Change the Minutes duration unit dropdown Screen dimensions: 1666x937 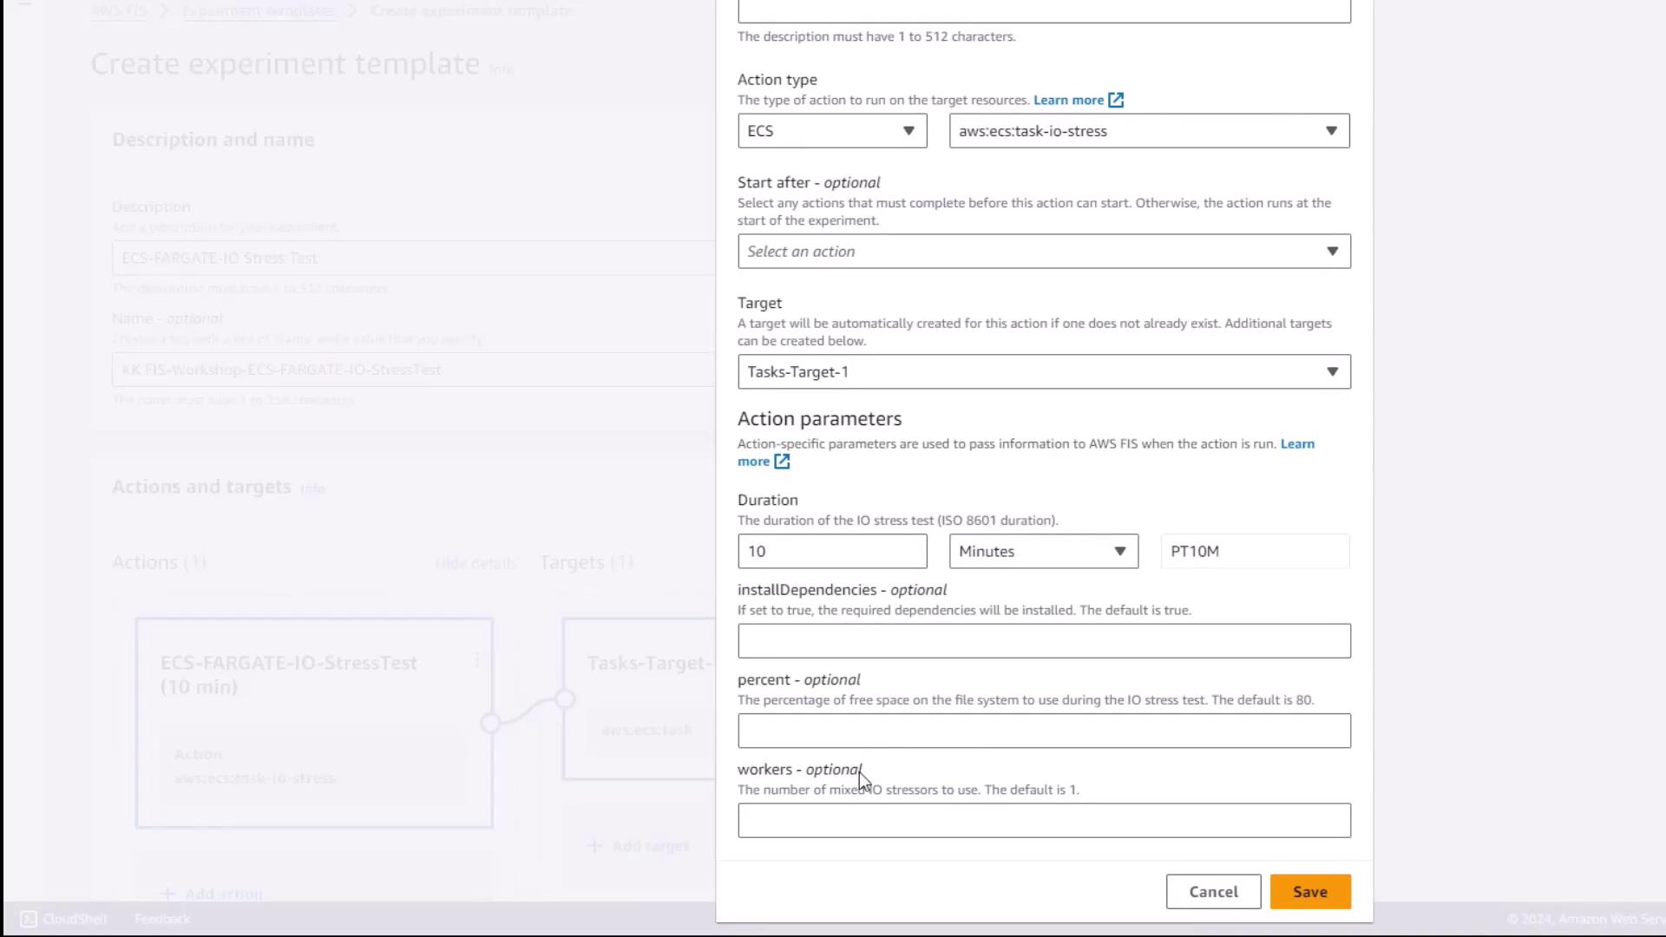point(1043,552)
